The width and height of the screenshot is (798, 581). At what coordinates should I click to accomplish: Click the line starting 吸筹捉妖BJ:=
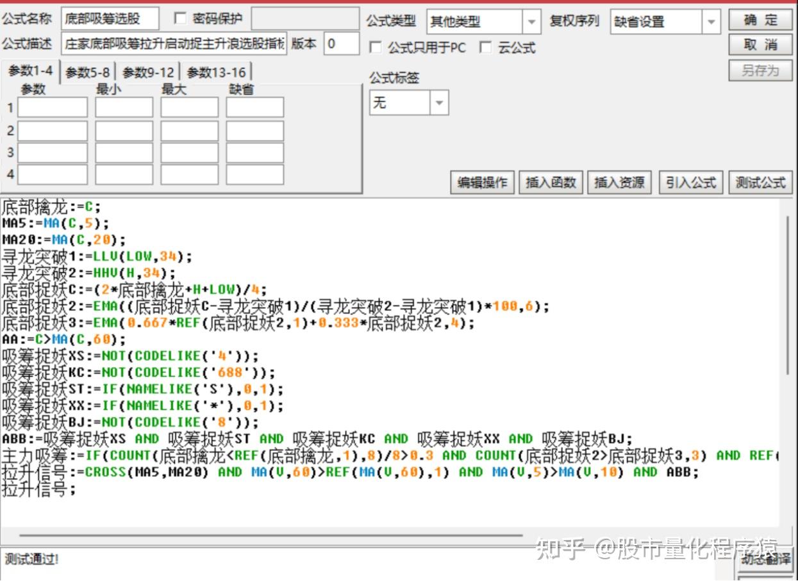pyautogui.click(x=130, y=423)
